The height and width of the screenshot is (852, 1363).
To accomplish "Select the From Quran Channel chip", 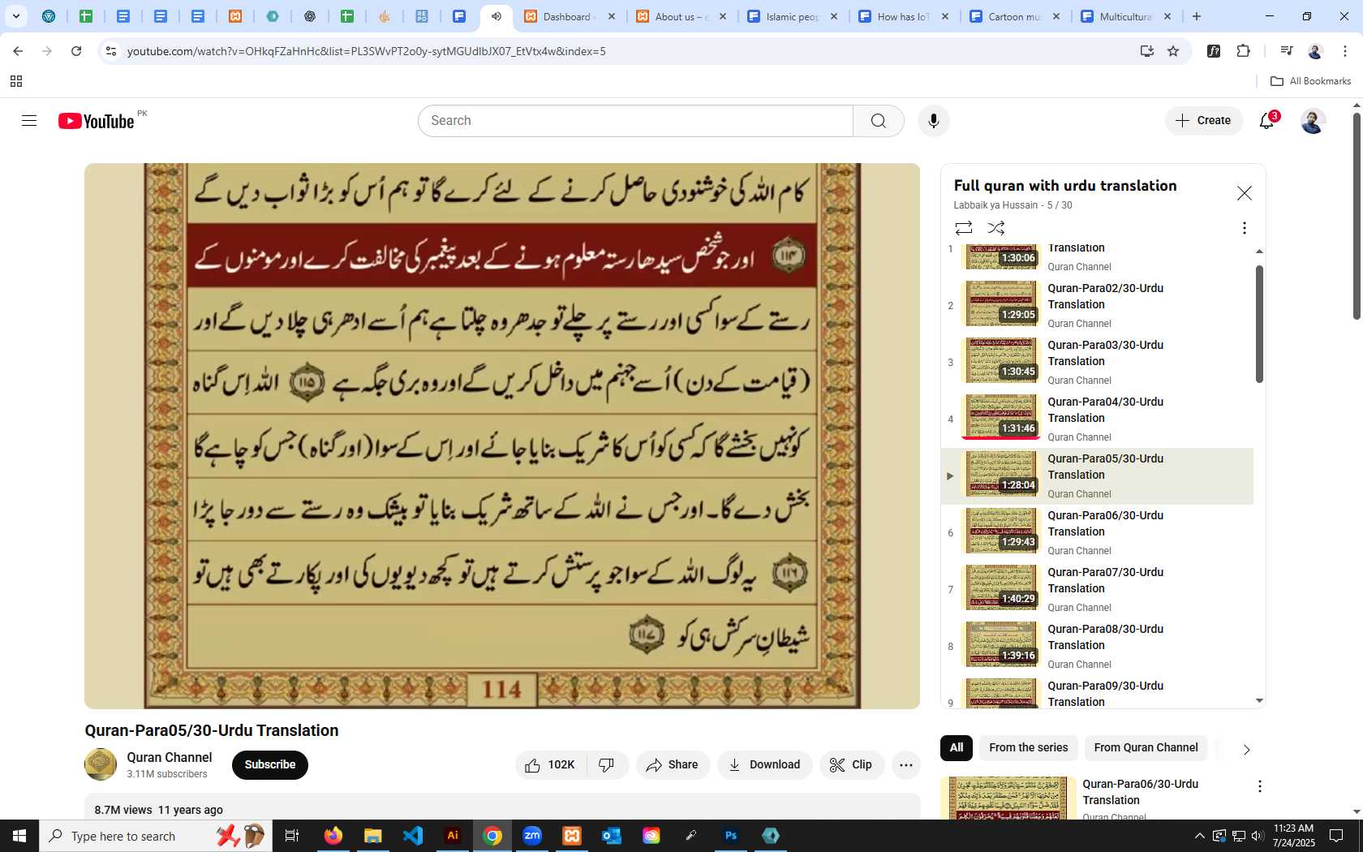I will coord(1146,748).
